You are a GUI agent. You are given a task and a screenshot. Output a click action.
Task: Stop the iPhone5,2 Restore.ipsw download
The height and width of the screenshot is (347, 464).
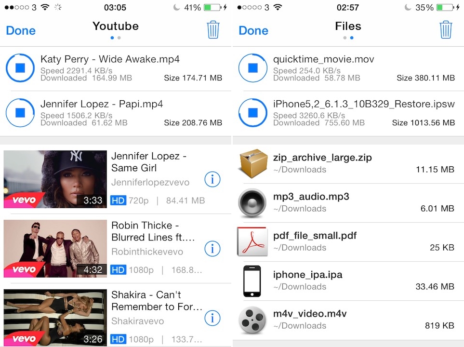click(x=253, y=113)
